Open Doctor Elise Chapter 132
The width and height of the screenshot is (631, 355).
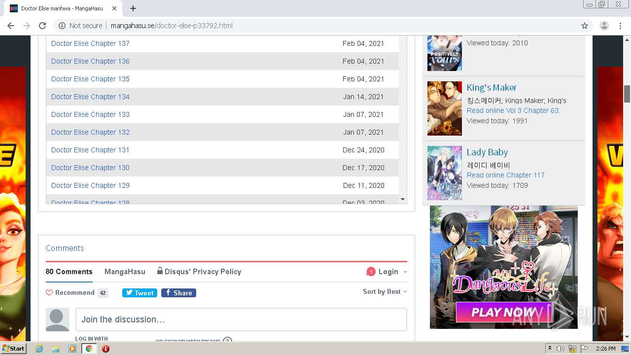90,132
